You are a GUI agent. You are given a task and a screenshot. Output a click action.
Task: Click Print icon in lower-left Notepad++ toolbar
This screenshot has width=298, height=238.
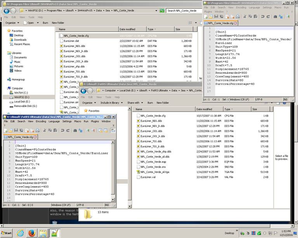[37, 130]
